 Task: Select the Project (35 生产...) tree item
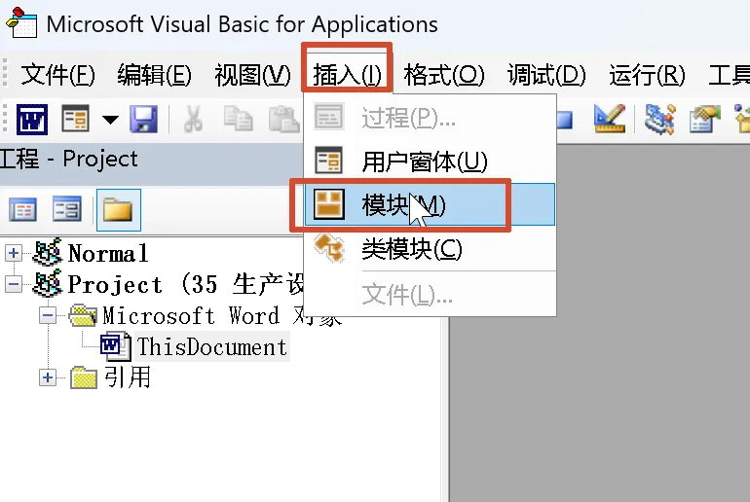pos(186,284)
